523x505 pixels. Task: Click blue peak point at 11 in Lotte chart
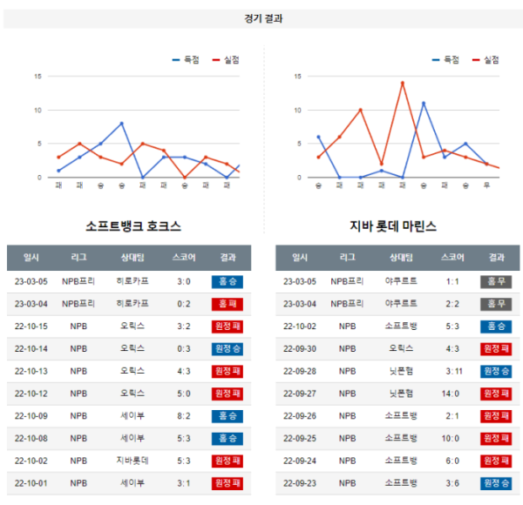(424, 104)
